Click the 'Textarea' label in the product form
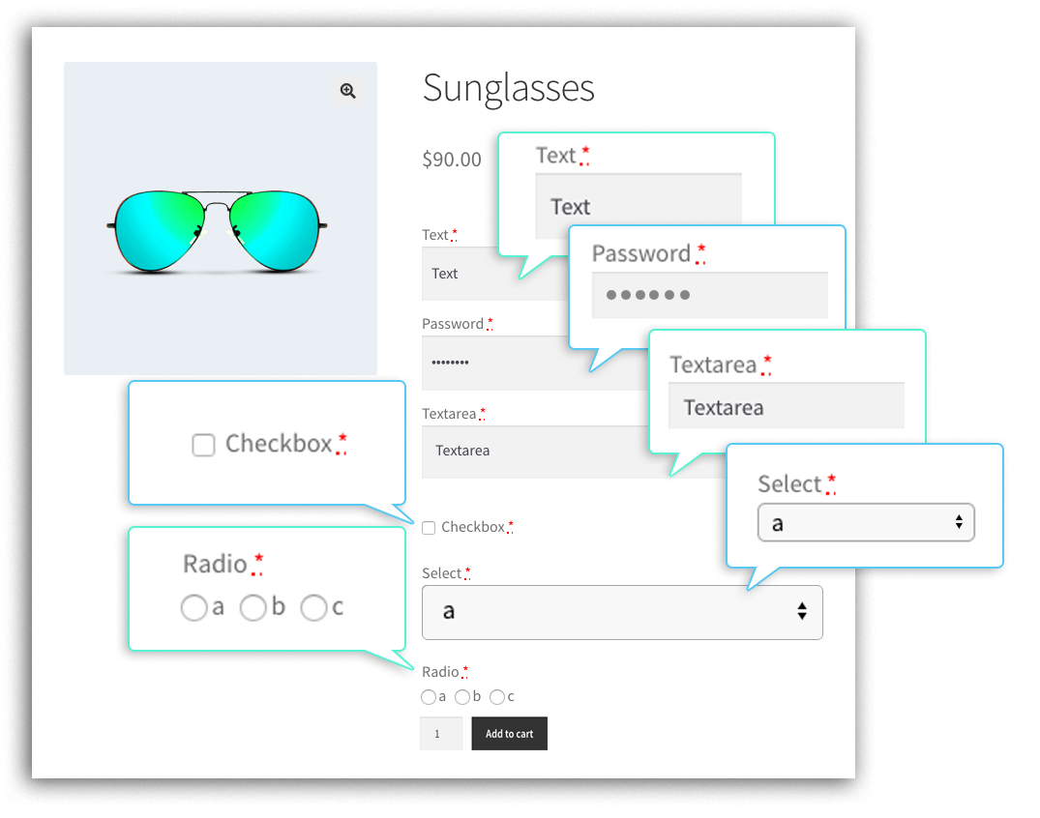The image size is (1040, 818). (x=449, y=414)
